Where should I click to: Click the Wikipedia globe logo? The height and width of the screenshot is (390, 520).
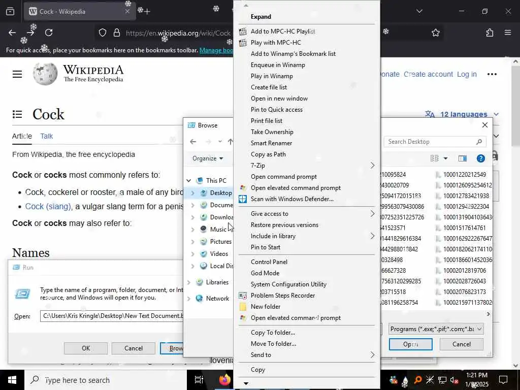[45, 74]
